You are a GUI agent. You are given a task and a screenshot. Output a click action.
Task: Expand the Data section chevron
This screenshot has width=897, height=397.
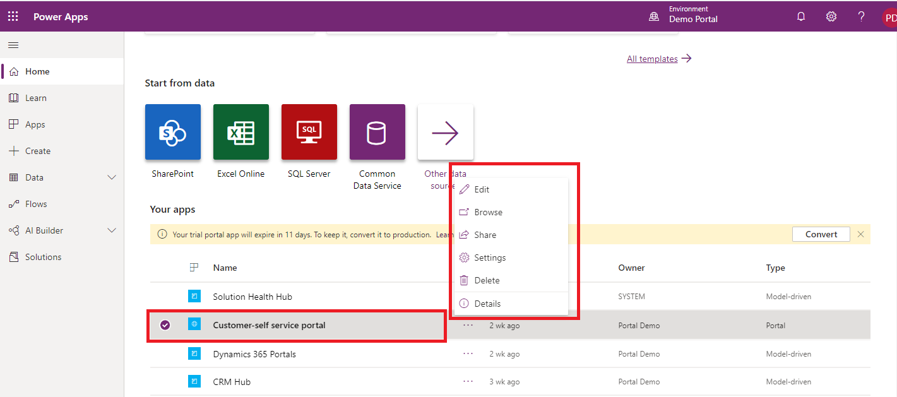point(112,177)
